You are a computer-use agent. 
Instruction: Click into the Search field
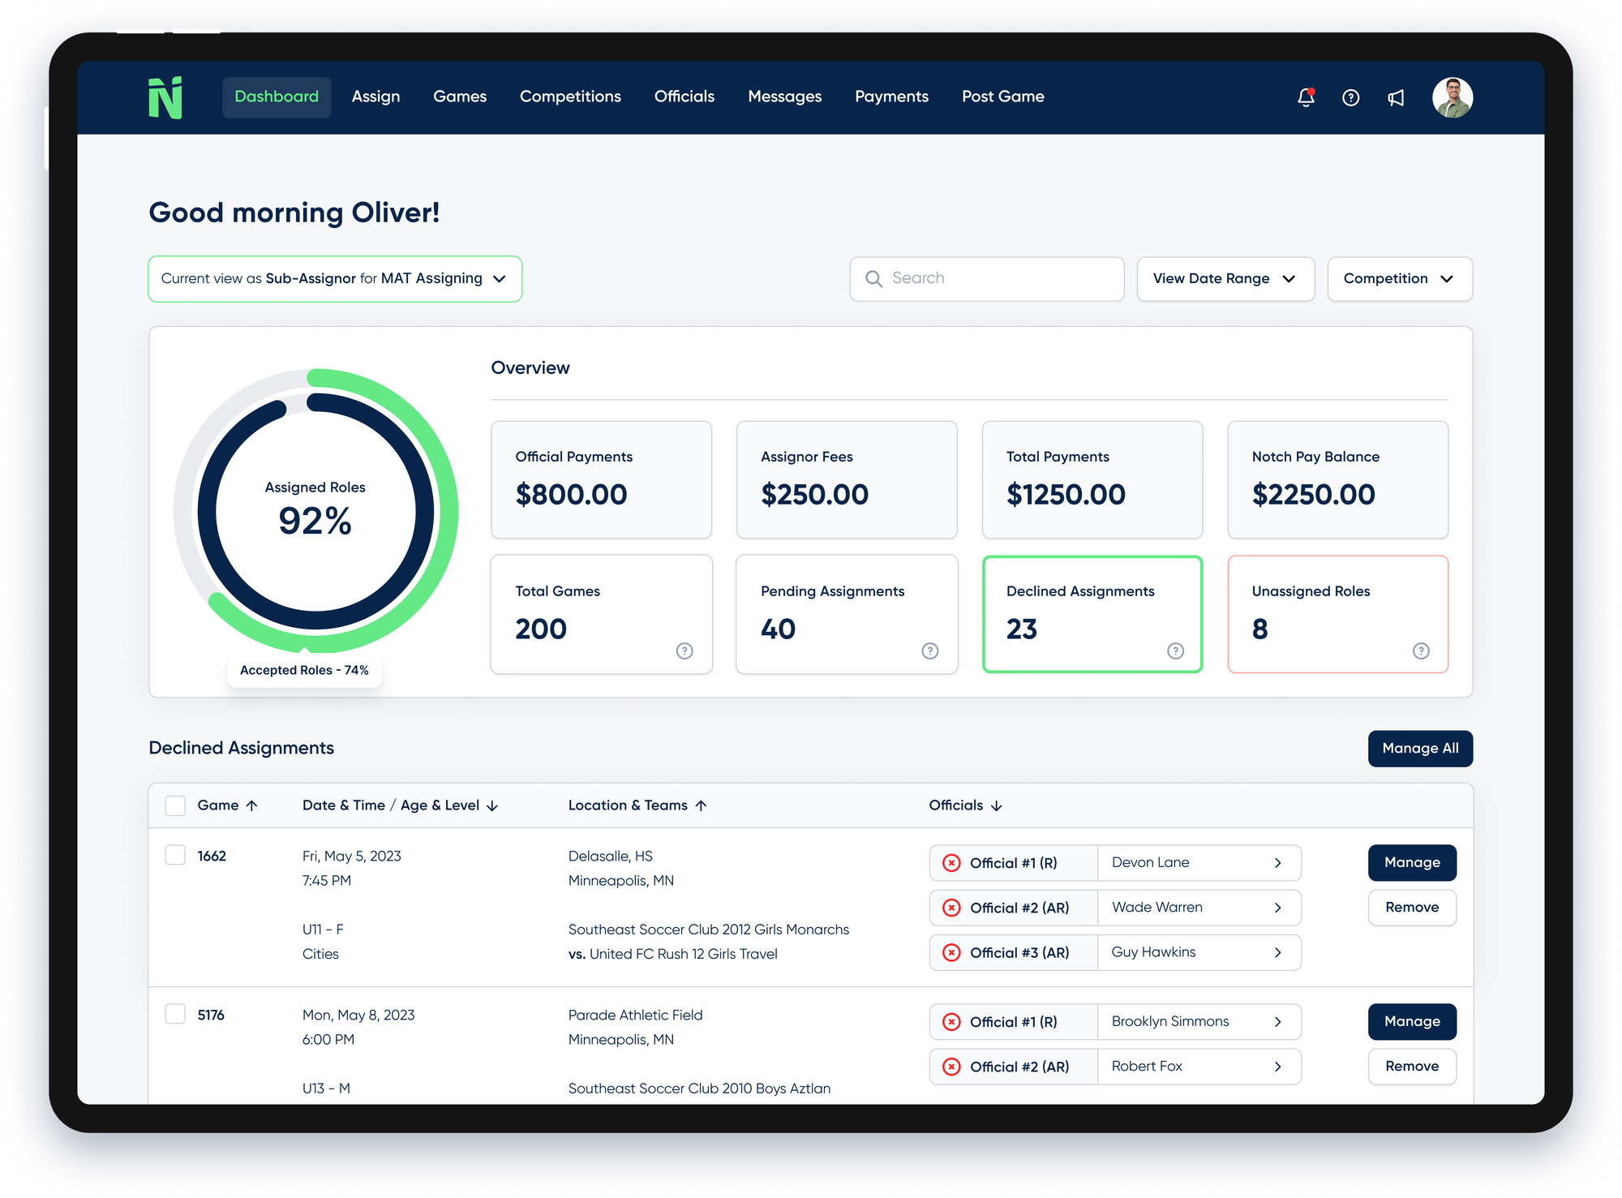pyautogui.click(x=986, y=279)
